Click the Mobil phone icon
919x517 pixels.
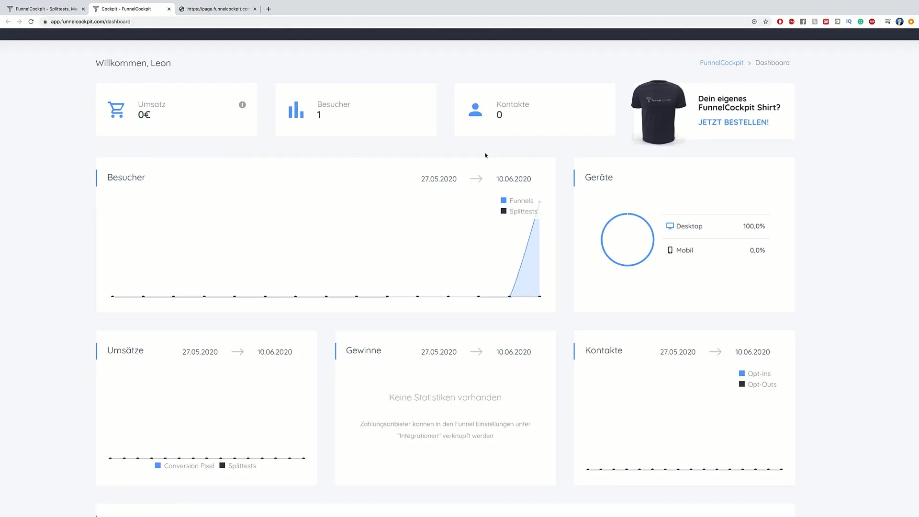(670, 250)
